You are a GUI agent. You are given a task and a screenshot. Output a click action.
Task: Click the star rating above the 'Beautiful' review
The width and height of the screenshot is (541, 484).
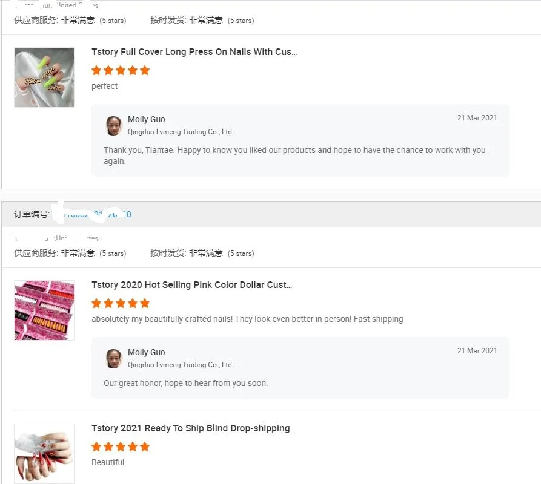[121, 446]
